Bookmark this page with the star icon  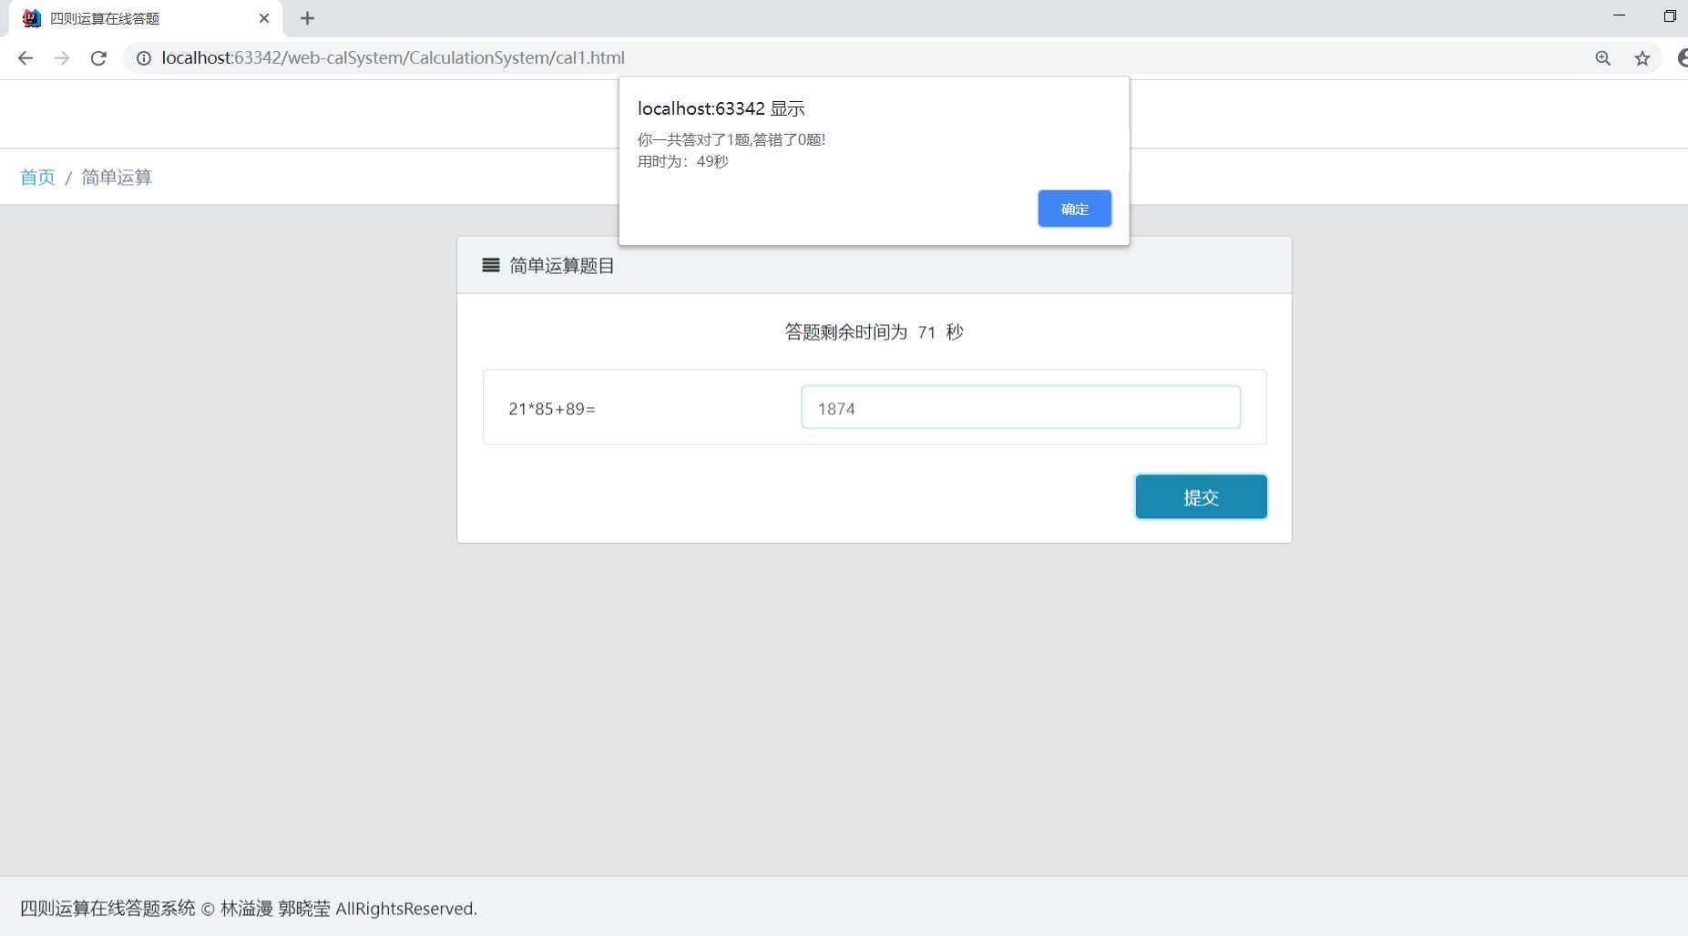(x=1642, y=58)
